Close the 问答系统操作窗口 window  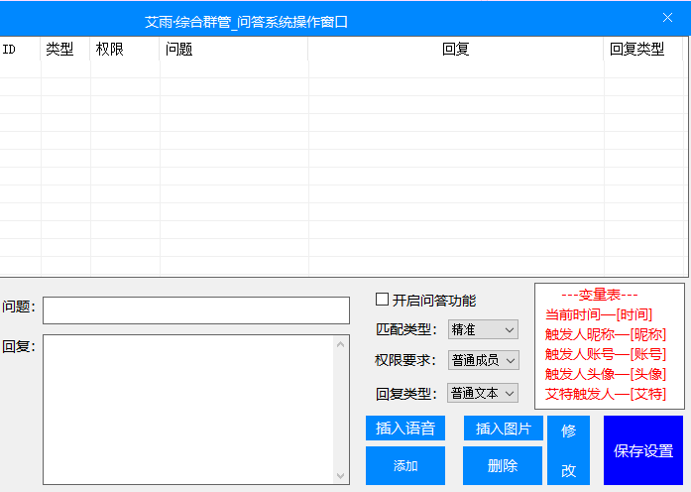(667, 18)
